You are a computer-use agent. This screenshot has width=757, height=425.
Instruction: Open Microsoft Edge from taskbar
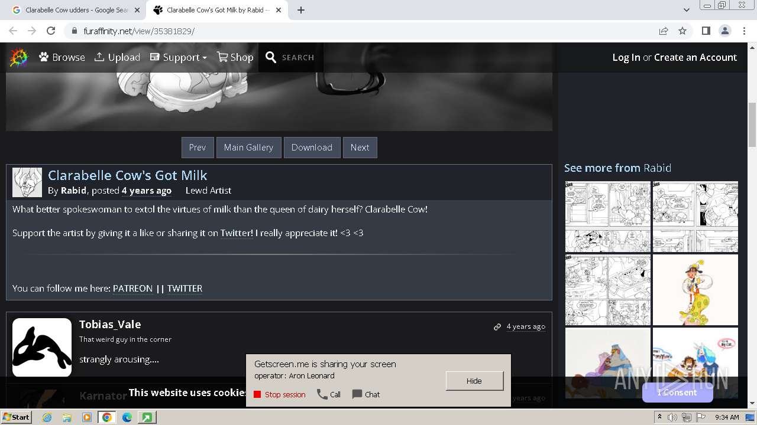click(x=127, y=417)
